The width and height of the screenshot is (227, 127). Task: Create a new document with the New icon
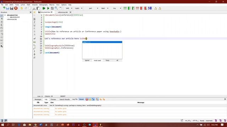click(x=4, y=8)
